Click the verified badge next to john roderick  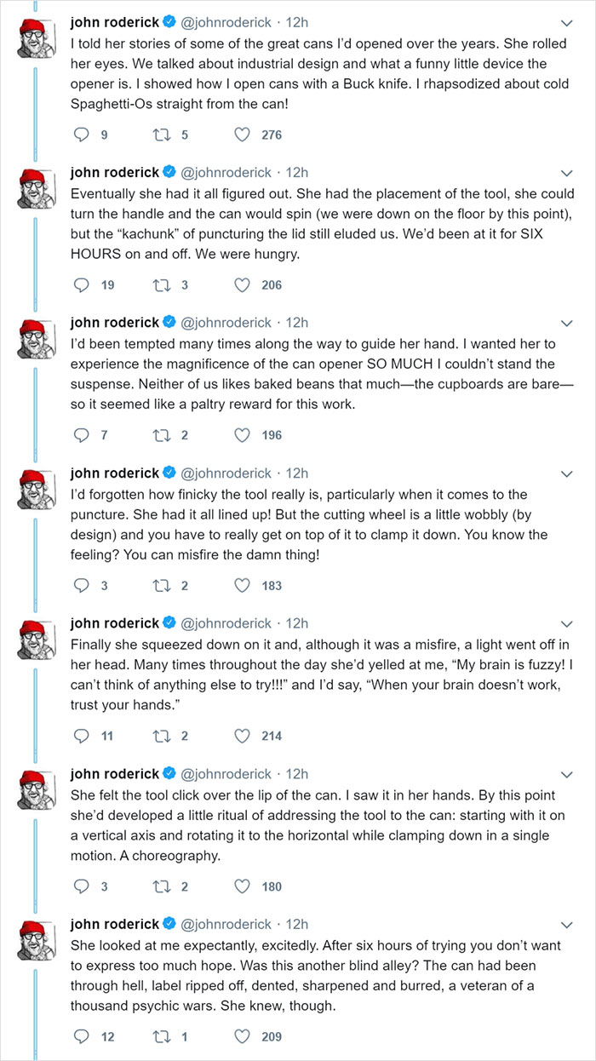pyautogui.click(x=170, y=21)
